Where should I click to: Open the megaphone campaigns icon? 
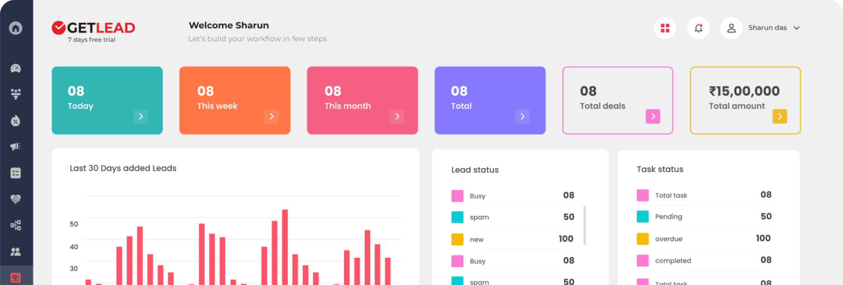point(16,147)
